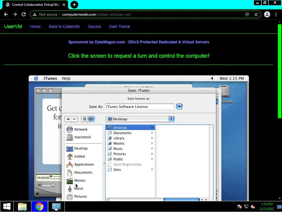Open the Desktop location dropdown
The image size is (282, 212).
pos(140,119)
